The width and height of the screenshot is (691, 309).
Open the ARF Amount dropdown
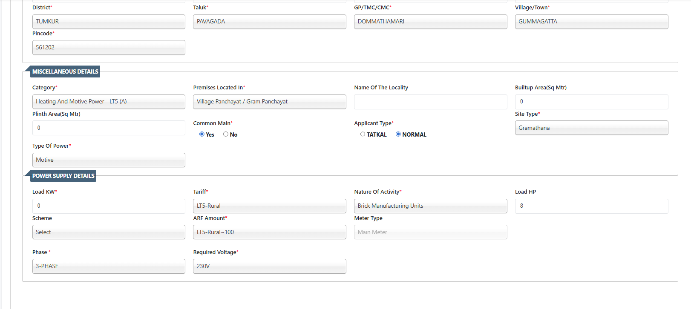click(x=269, y=232)
